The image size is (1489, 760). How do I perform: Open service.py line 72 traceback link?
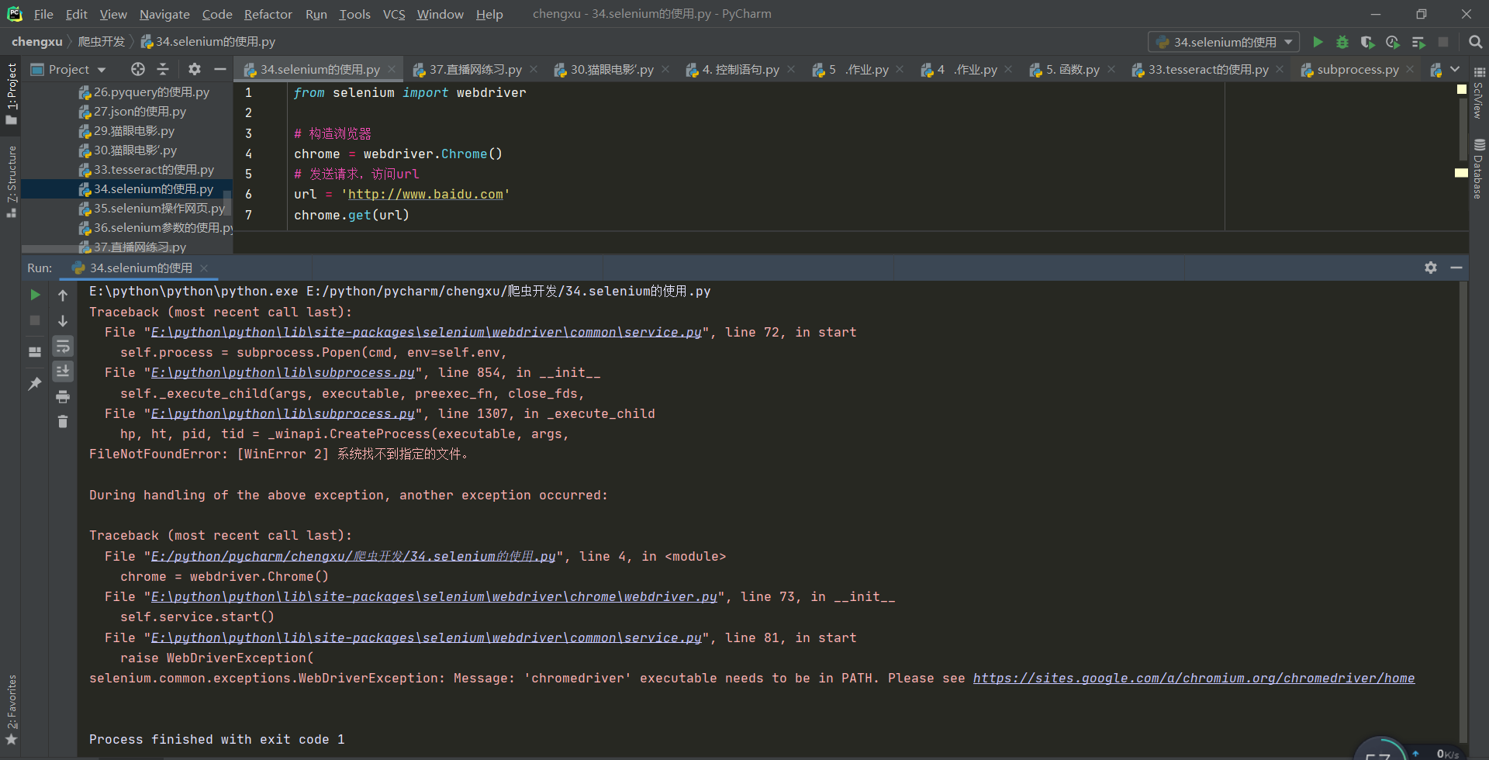click(426, 332)
